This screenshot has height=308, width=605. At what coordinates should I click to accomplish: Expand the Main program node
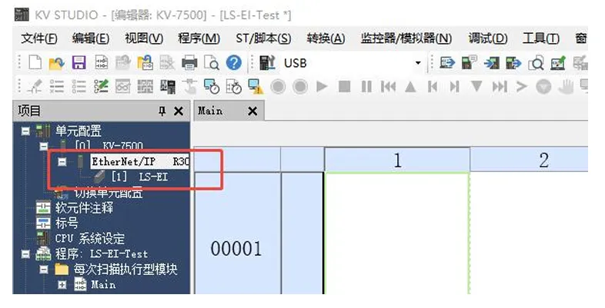tap(62, 285)
